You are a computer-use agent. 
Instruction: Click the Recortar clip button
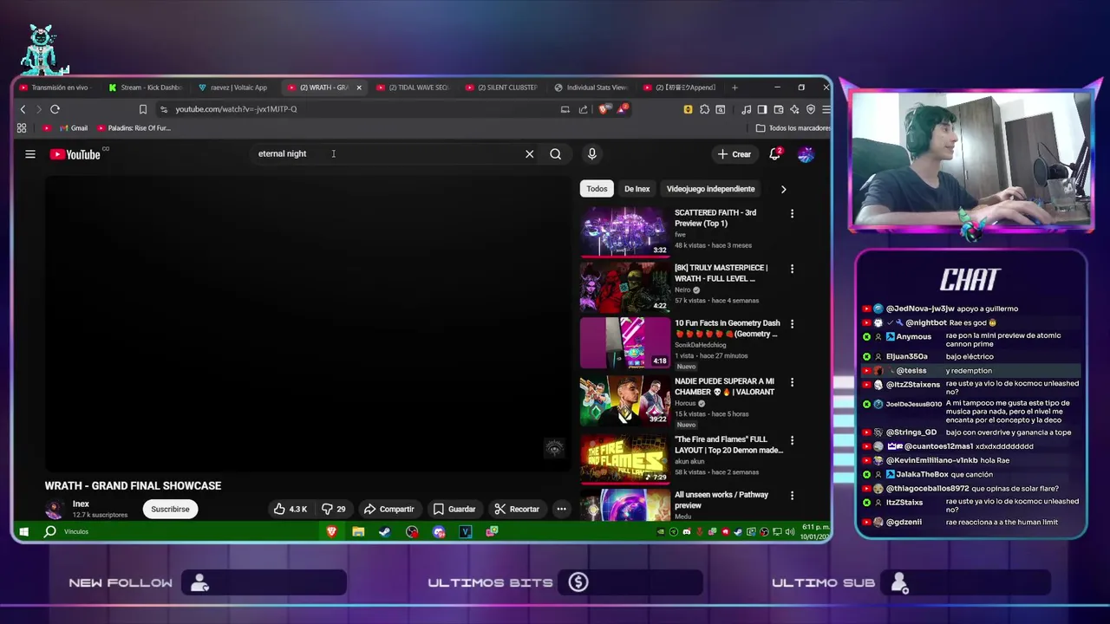516,509
